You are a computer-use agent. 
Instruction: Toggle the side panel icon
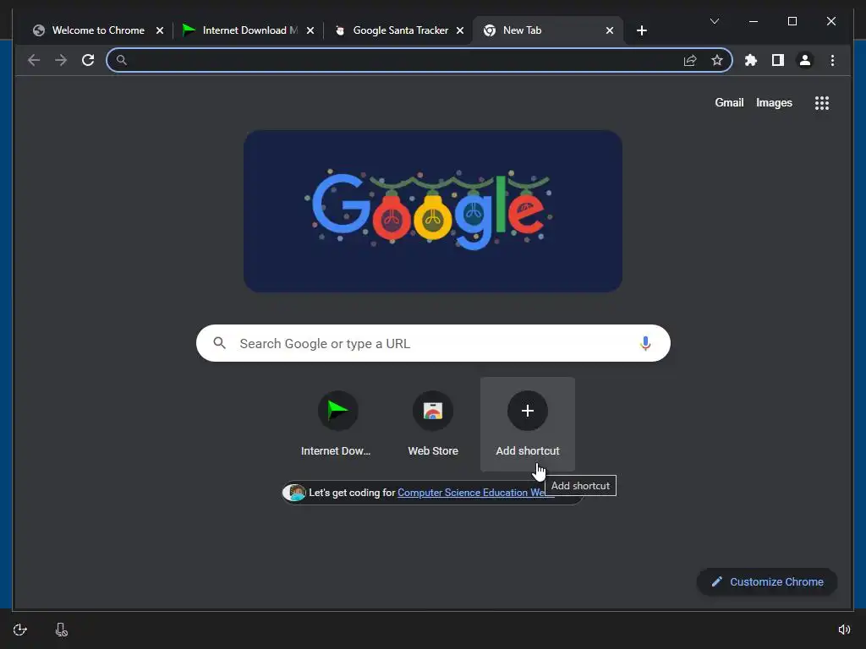click(778, 60)
